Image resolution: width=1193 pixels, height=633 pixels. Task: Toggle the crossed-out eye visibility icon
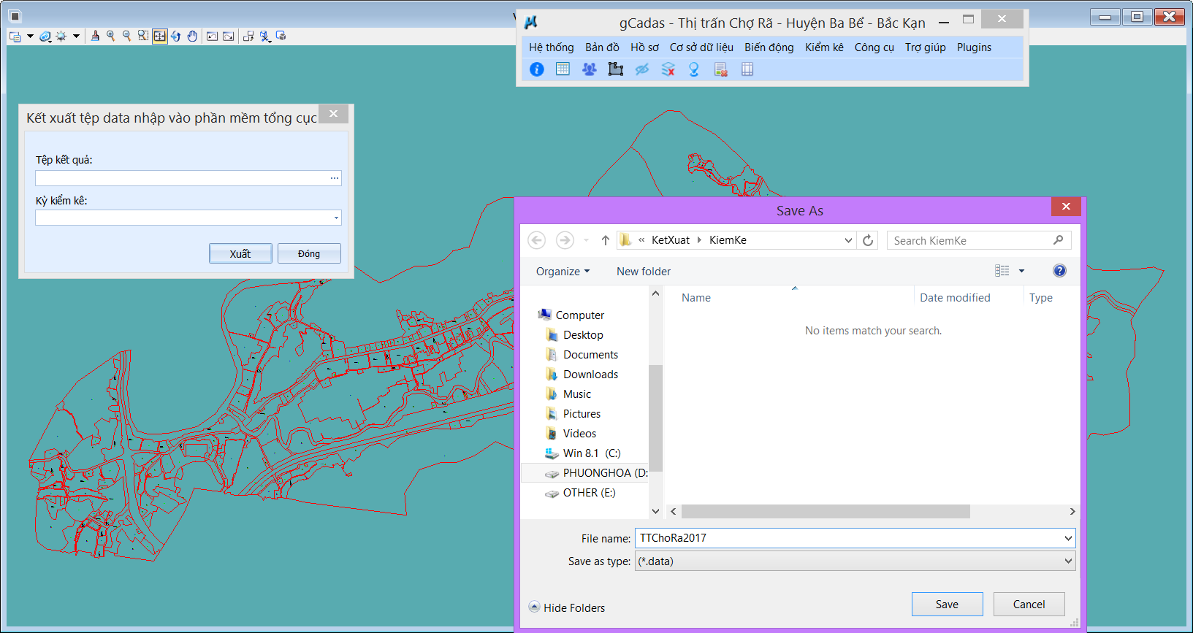(641, 69)
